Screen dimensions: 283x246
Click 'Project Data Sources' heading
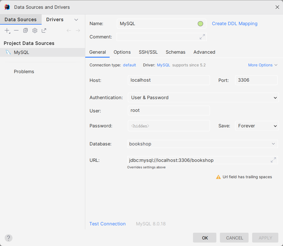coord(29,43)
